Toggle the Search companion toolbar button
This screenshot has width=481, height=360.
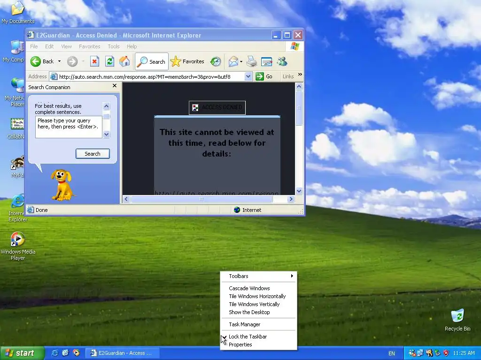pos(152,61)
